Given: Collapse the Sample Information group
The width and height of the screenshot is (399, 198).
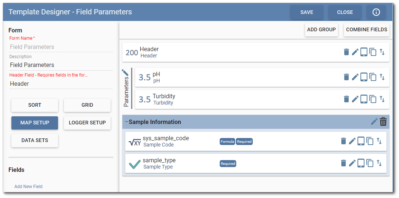Looking at the screenshot, I should [126, 122].
